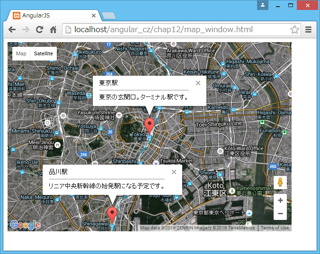
Task: Open a new tab
Action: pos(109,16)
